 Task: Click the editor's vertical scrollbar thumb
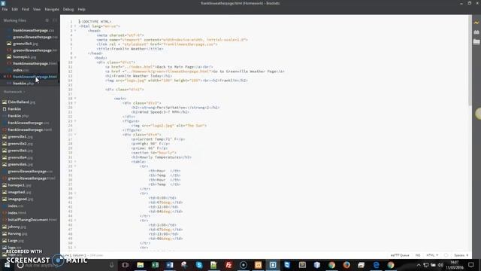(x=470, y=60)
